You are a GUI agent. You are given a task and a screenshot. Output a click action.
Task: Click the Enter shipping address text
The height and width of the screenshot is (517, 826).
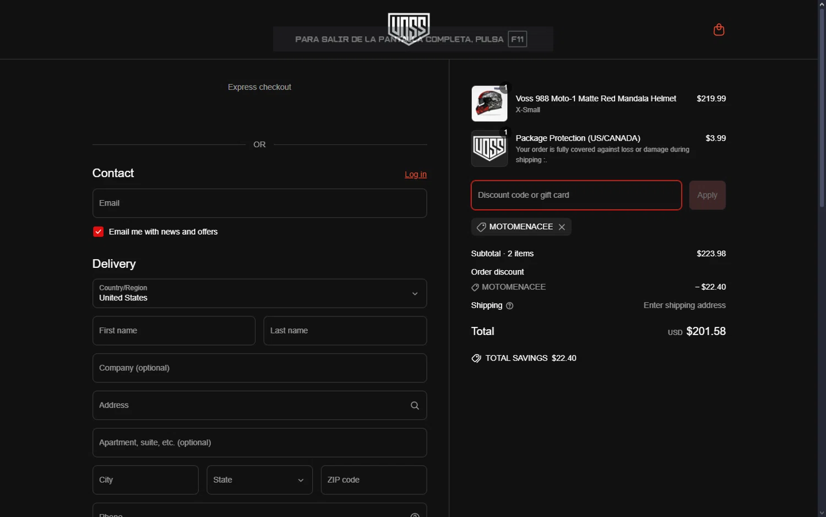(684, 305)
